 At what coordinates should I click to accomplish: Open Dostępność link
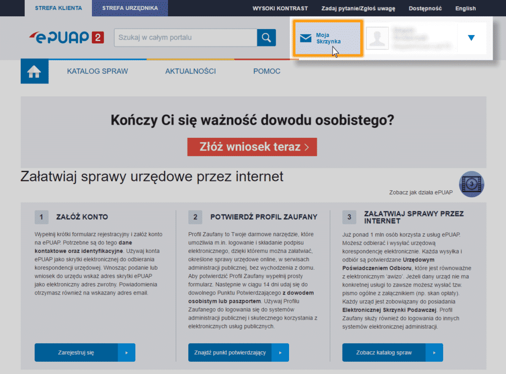click(x=425, y=8)
